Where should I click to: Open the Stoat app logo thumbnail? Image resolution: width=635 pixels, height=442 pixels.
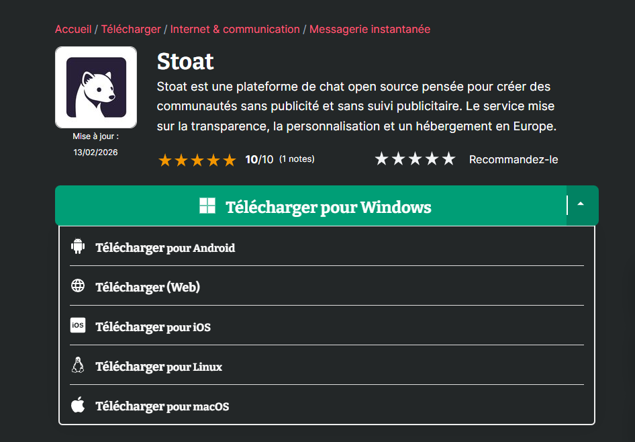[x=96, y=87]
